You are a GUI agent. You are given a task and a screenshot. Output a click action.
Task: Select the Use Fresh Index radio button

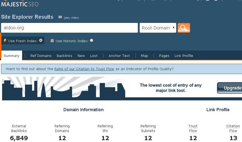click(41, 40)
